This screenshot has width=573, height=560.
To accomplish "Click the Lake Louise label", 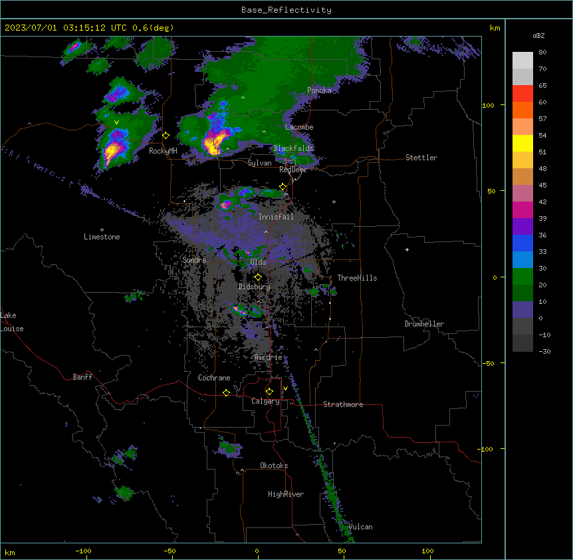I will pyautogui.click(x=12, y=322).
